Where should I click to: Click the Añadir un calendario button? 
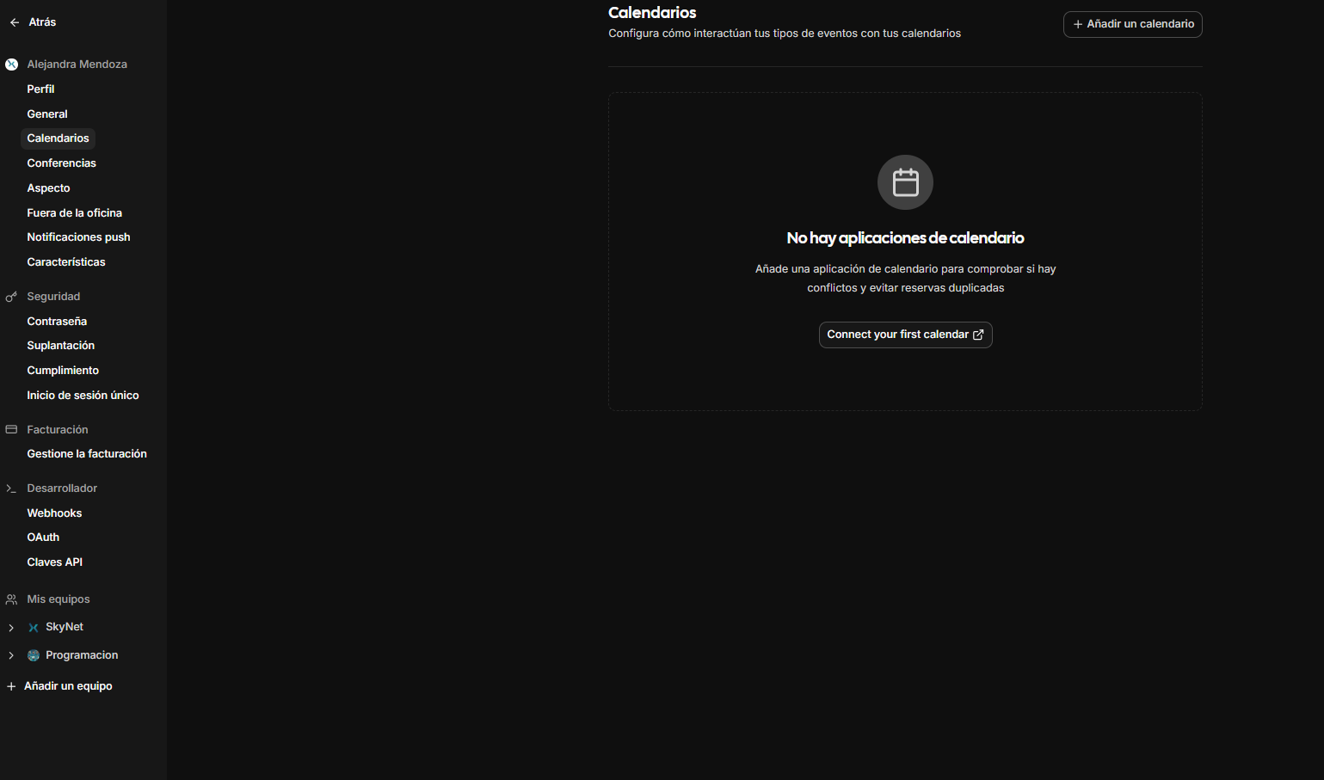click(x=1132, y=24)
